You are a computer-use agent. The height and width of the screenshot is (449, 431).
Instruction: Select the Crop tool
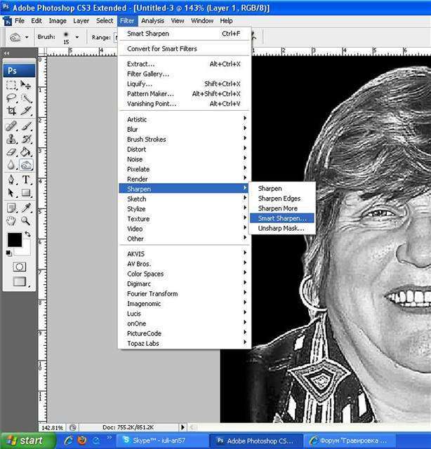click(11, 111)
